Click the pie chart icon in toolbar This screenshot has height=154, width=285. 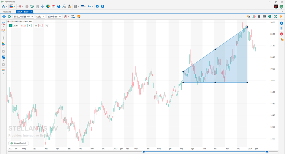48,6
